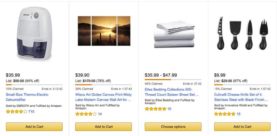Open Wieco Art Giclee Canvas Print link
Image resolution: width=277 pixels, height=136 pixels.
click(x=104, y=97)
